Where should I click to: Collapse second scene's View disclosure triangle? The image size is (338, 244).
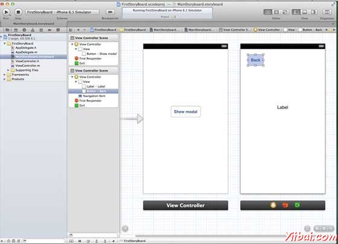point(76,82)
